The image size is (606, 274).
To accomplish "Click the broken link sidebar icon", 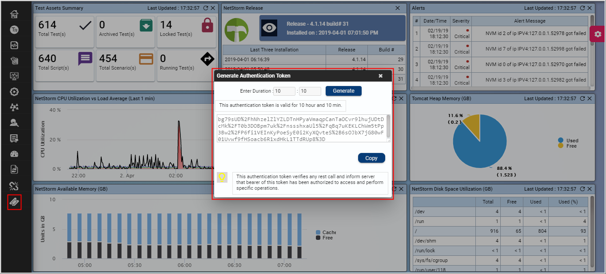I will coord(14,186).
